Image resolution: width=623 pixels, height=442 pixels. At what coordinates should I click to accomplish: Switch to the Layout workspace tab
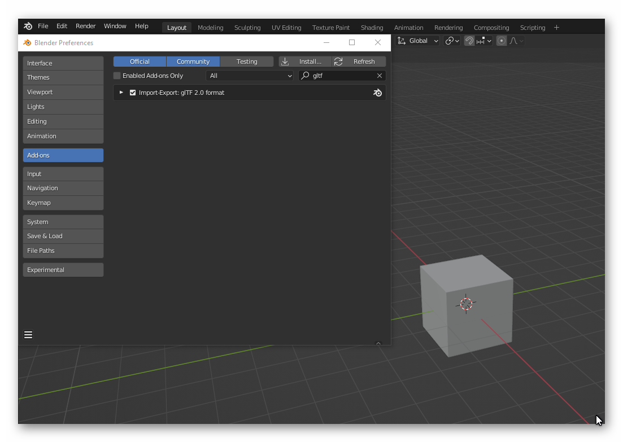176,28
